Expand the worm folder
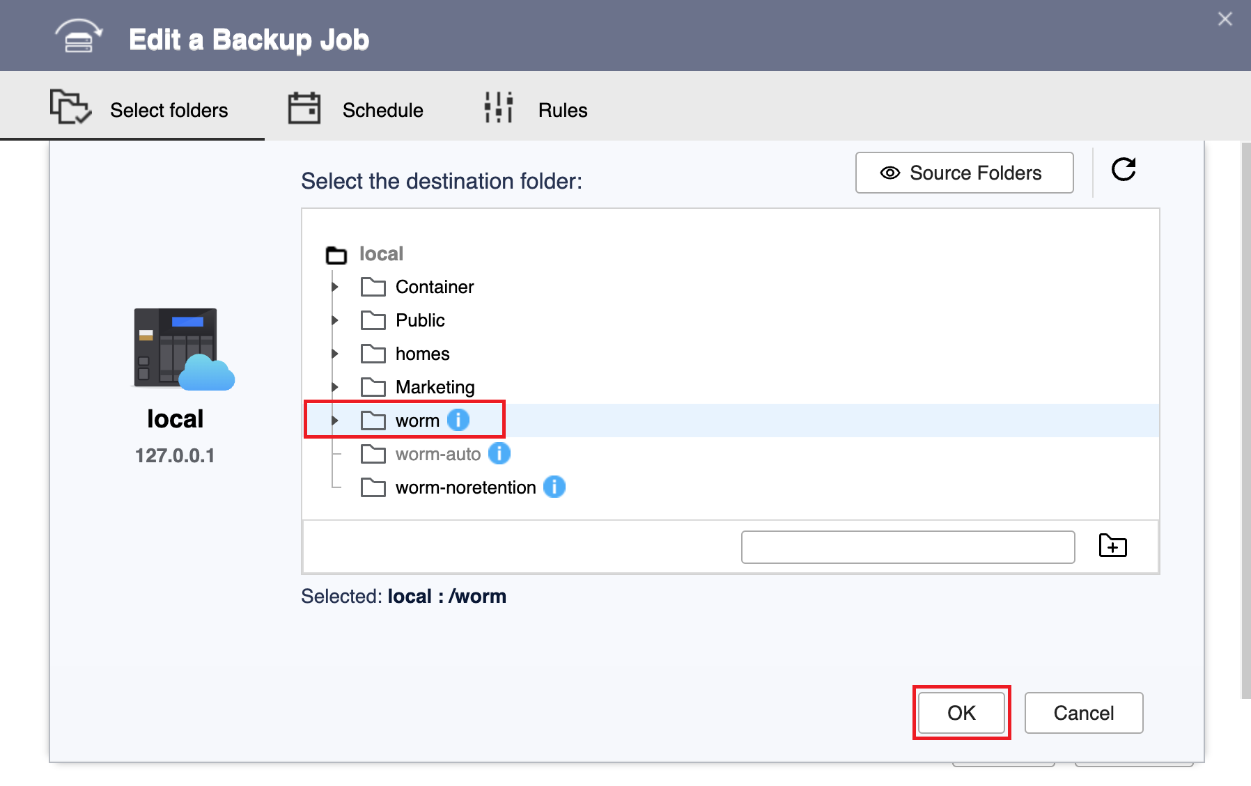 [x=335, y=420]
